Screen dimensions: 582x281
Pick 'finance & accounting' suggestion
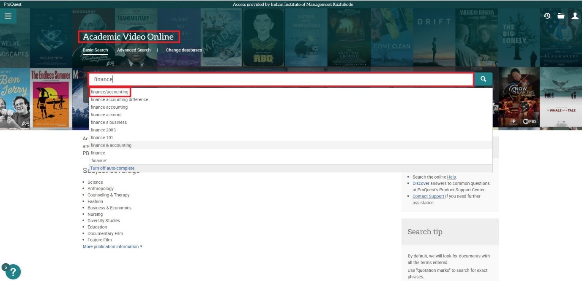(x=111, y=145)
